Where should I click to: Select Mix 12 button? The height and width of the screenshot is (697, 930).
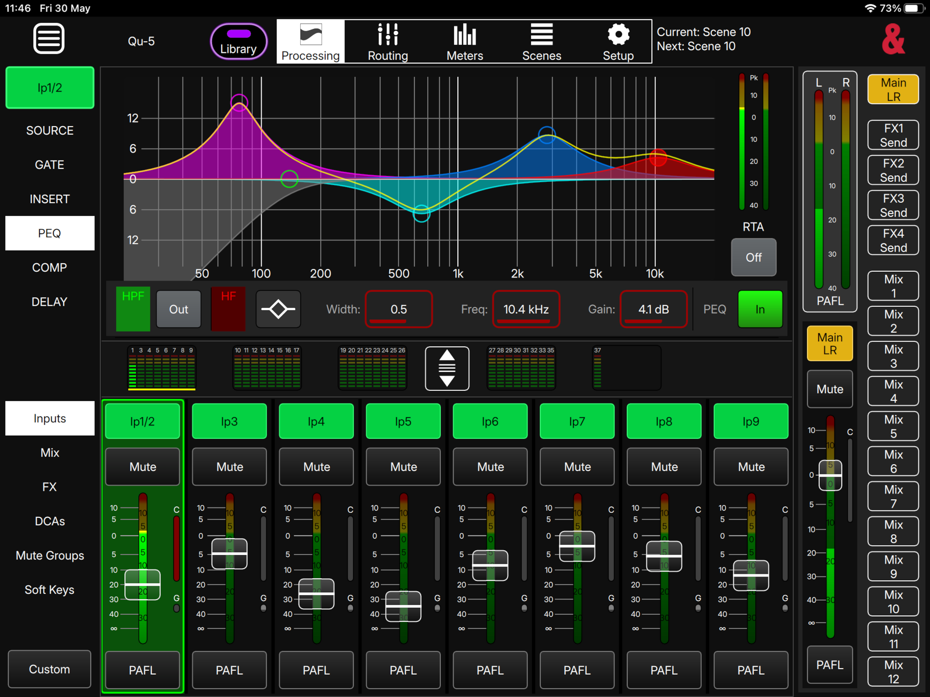point(894,672)
